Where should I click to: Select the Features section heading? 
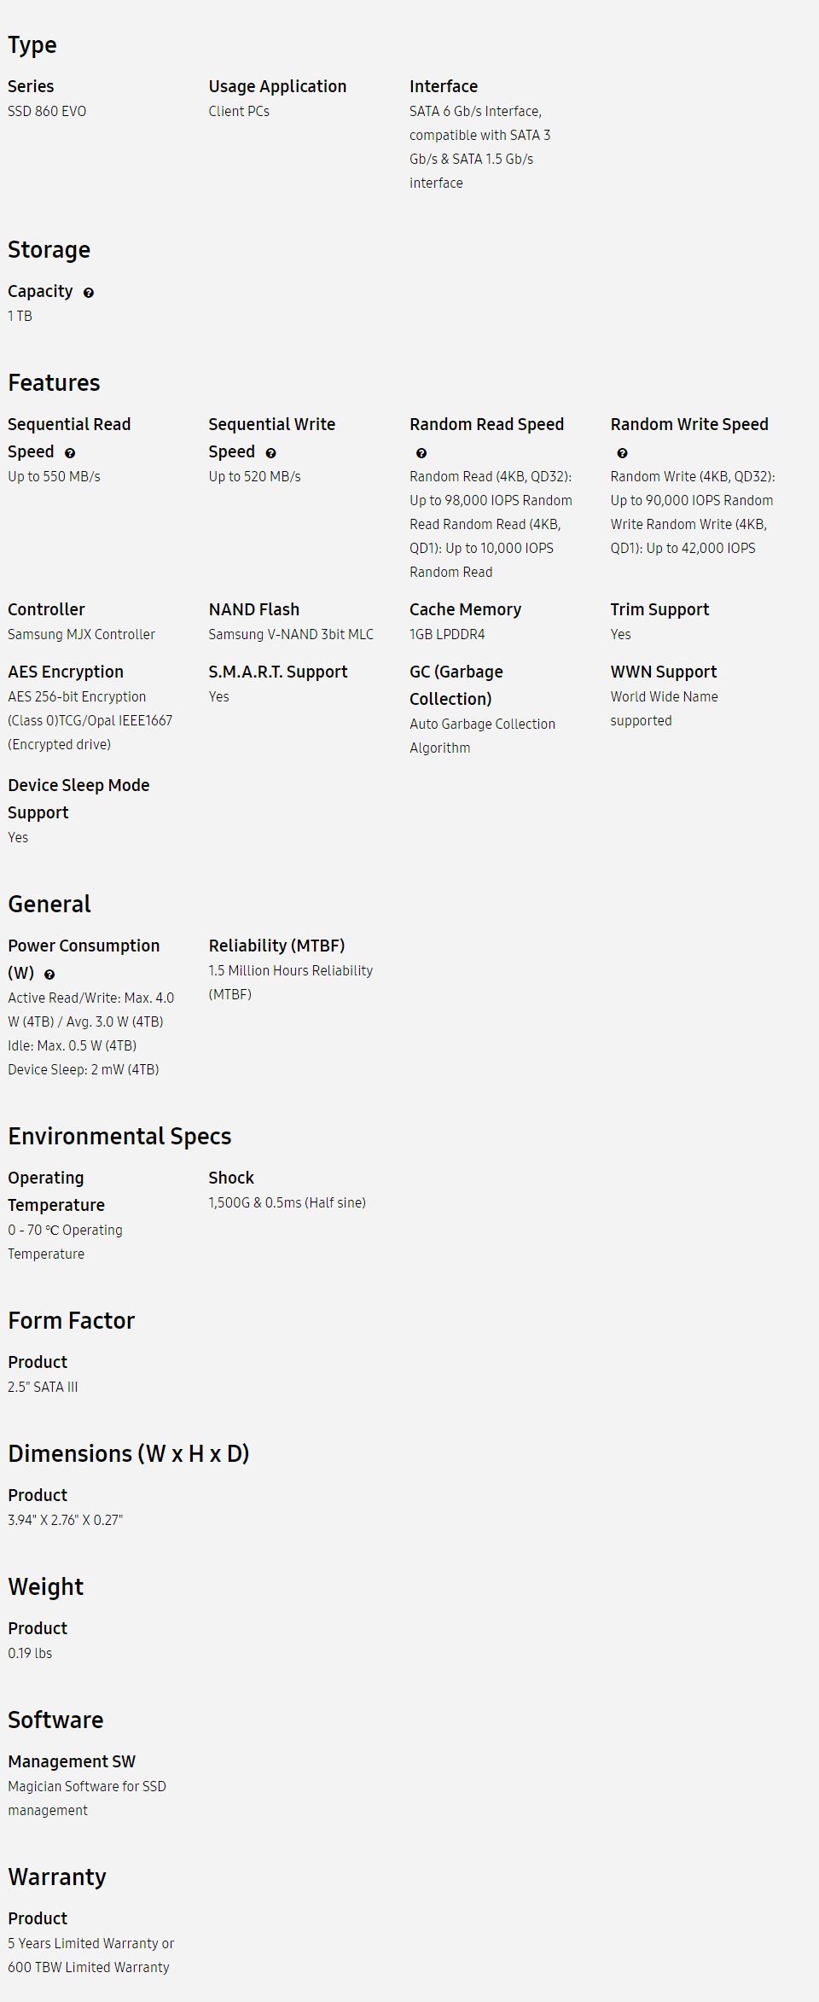pyautogui.click(x=54, y=383)
